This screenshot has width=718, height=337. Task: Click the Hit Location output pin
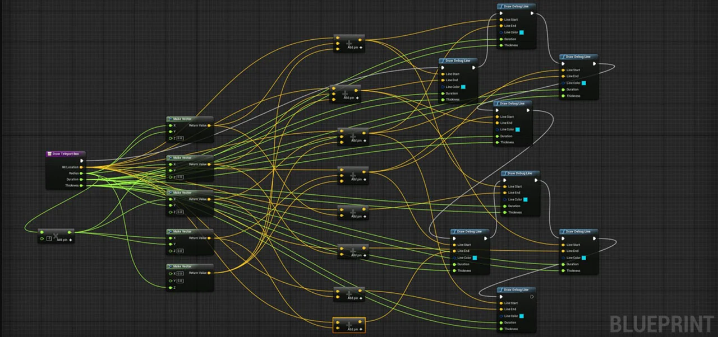[81, 167]
